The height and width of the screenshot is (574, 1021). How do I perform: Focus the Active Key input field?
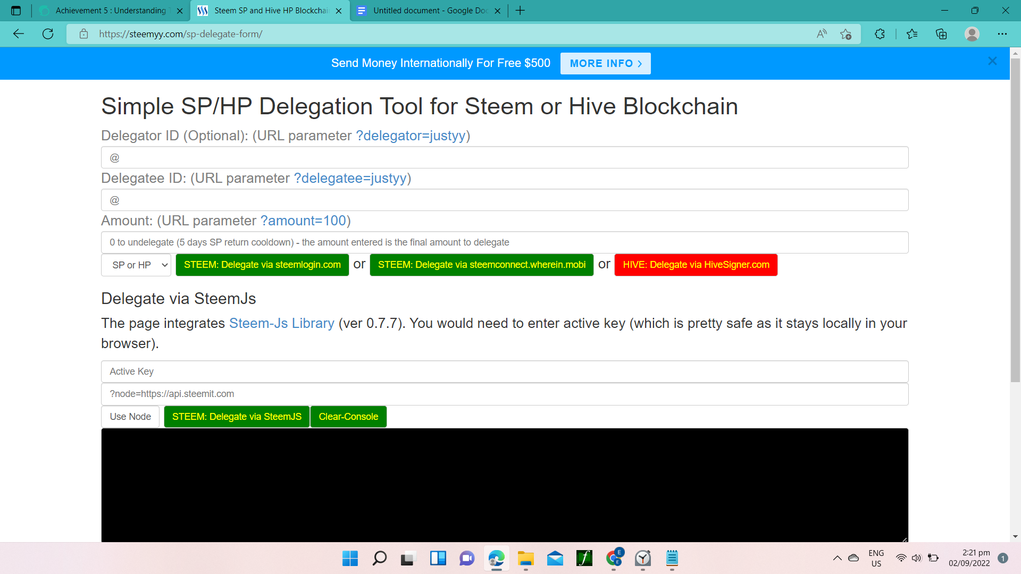[505, 372]
